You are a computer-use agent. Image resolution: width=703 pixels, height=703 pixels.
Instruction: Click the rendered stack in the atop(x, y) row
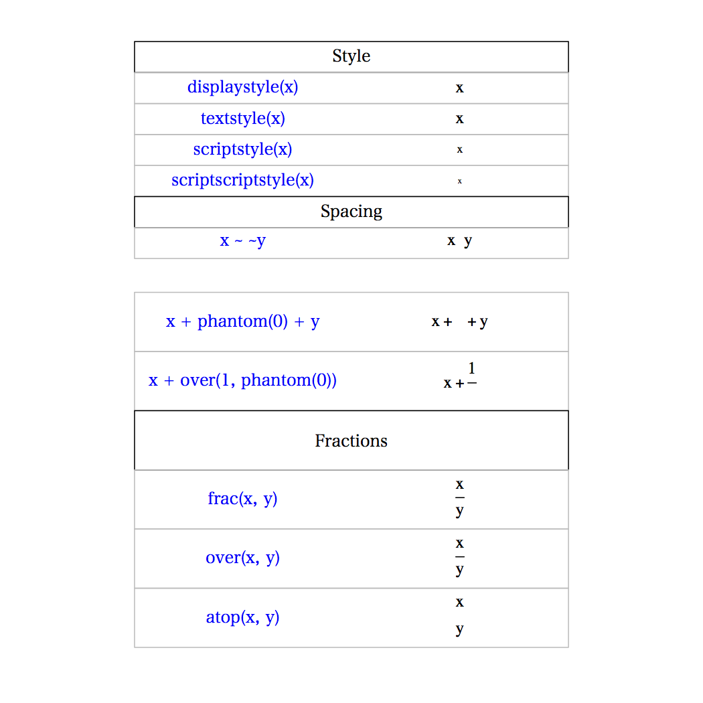[x=459, y=616]
